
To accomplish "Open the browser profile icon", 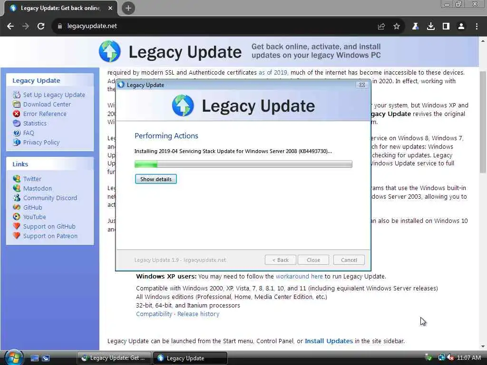I will click(461, 27).
